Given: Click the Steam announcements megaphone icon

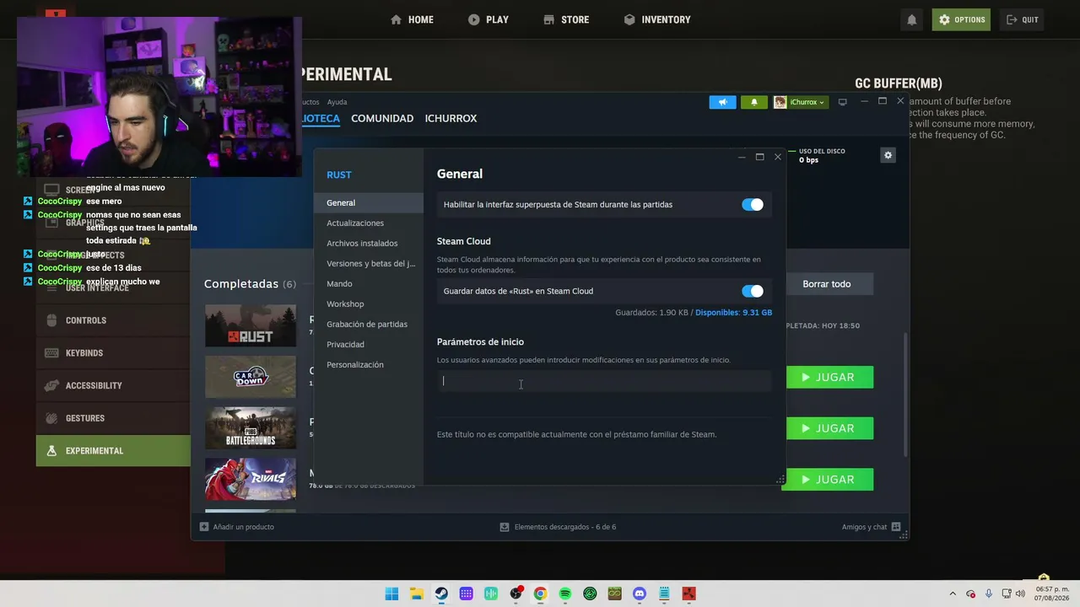Looking at the screenshot, I should 722,102.
